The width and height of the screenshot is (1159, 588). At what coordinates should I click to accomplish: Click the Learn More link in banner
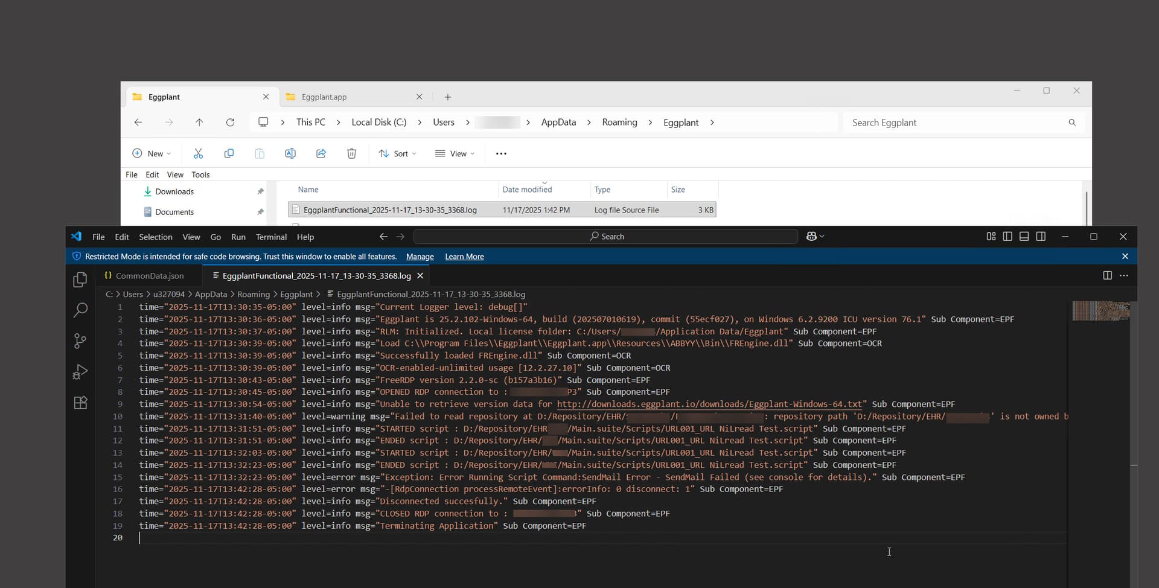(x=464, y=257)
